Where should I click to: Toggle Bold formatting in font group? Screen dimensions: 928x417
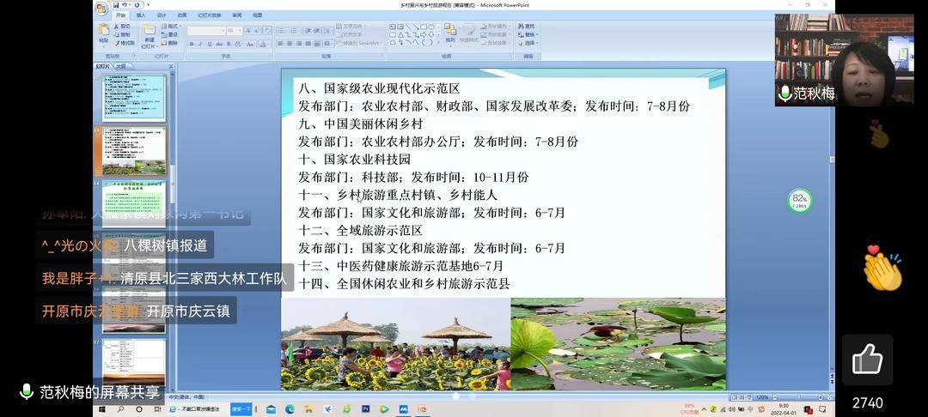tap(191, 43)
